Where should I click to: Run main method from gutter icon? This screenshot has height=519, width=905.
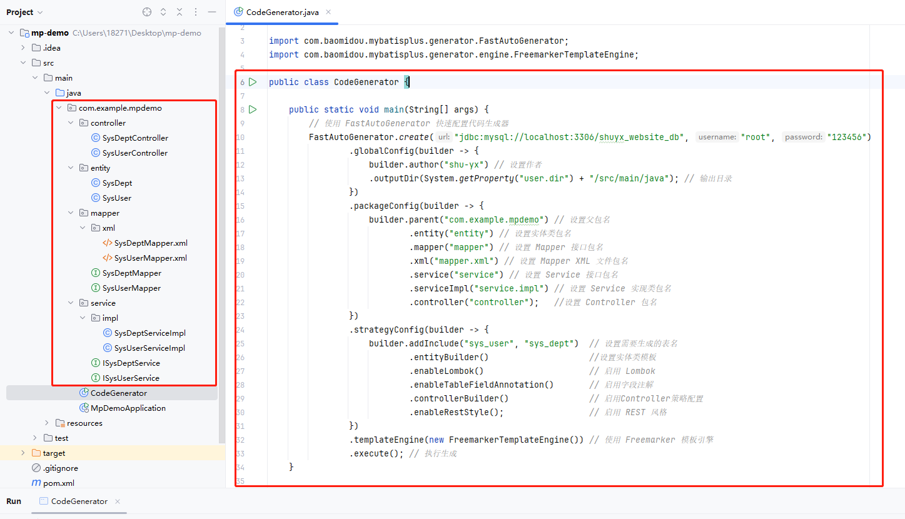click(253, 109)
